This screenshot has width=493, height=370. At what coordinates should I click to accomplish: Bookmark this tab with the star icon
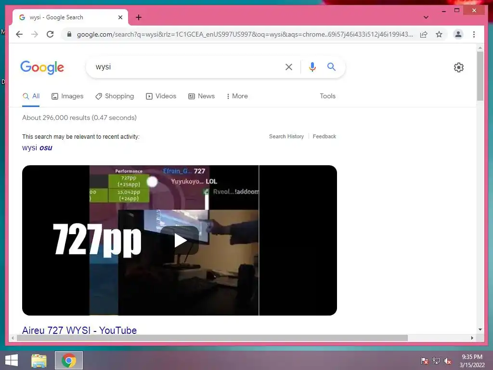click(439, 34)
